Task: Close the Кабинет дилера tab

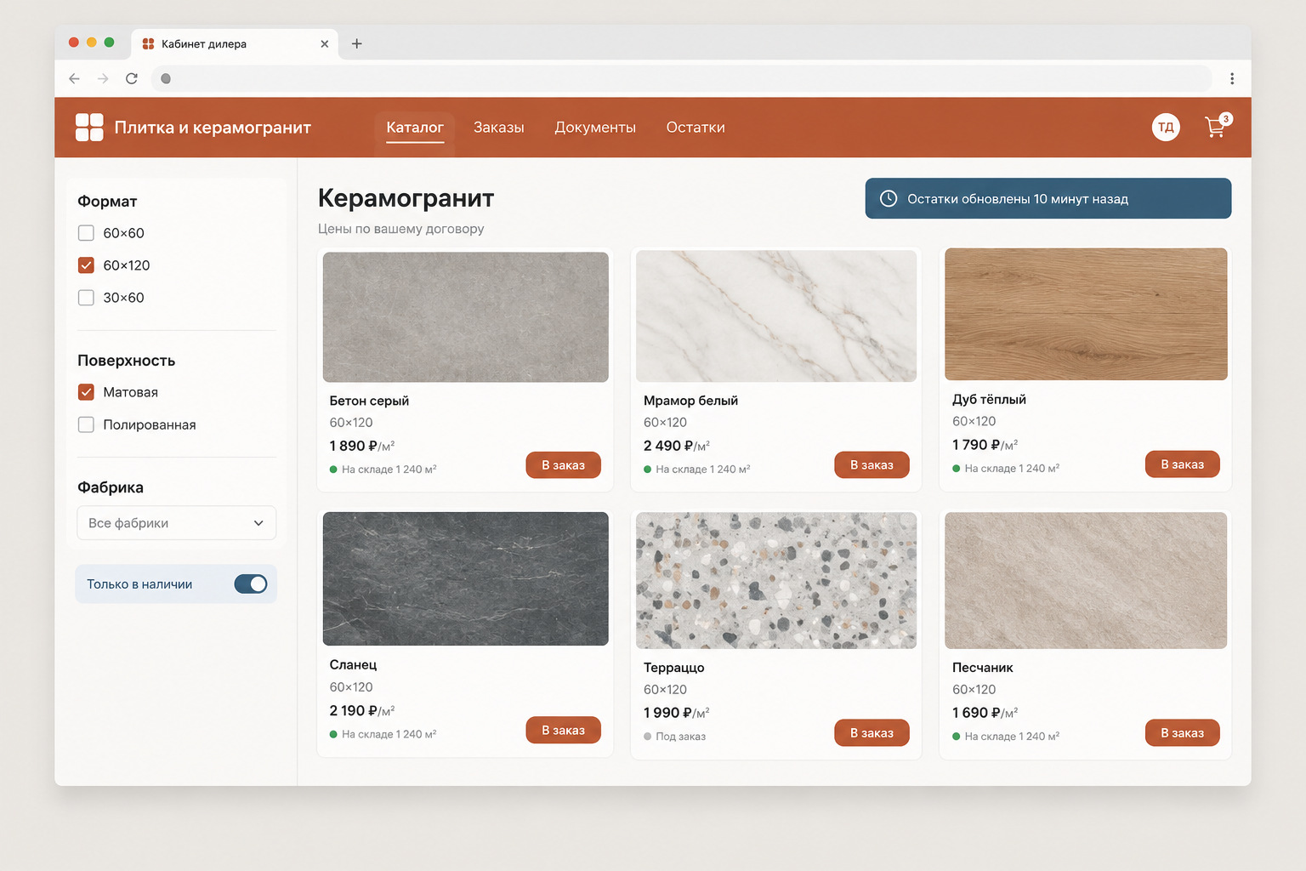Action: pyautogui.click(x=324, y=43)
